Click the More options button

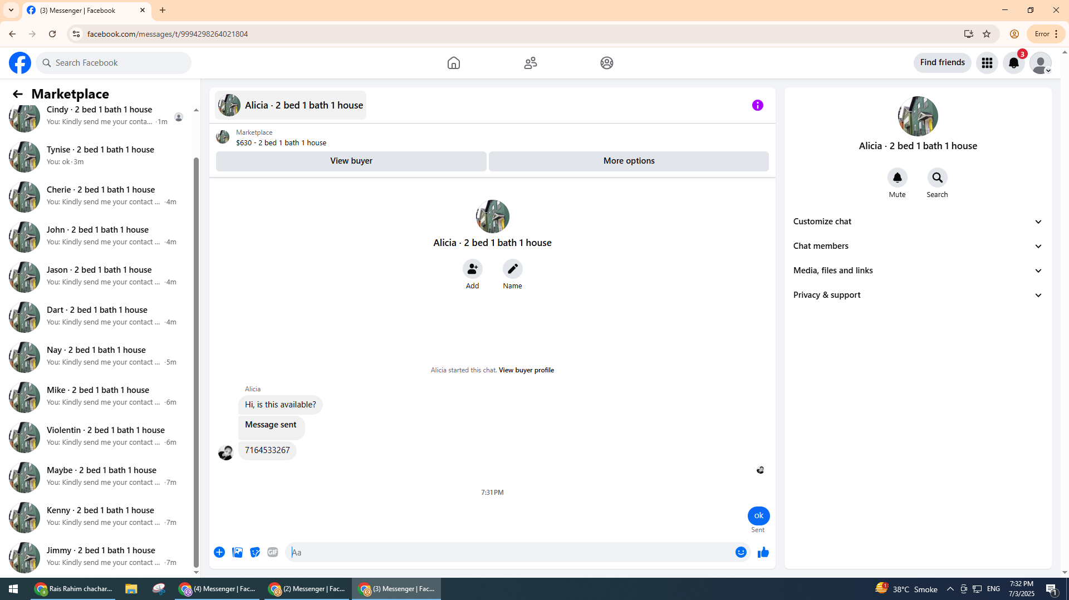point(629,161)
